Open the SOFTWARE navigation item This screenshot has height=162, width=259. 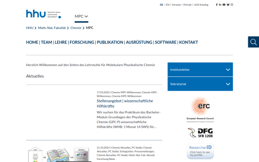[166, 42]
